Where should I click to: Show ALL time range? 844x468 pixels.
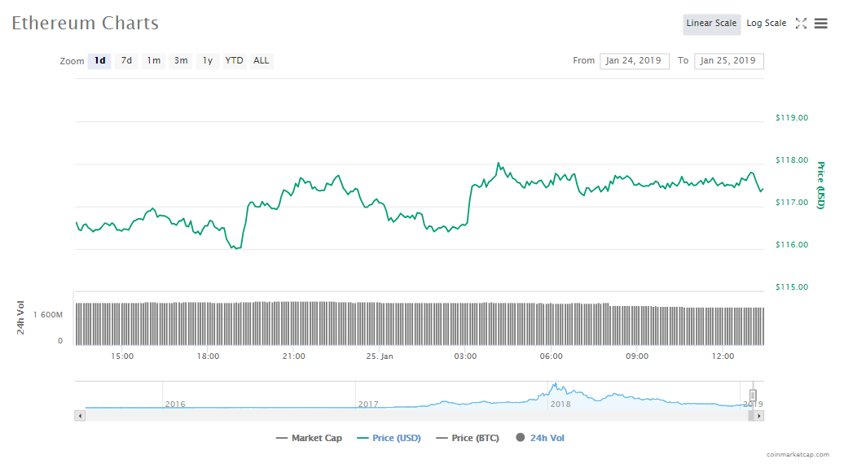click(261, 61)
